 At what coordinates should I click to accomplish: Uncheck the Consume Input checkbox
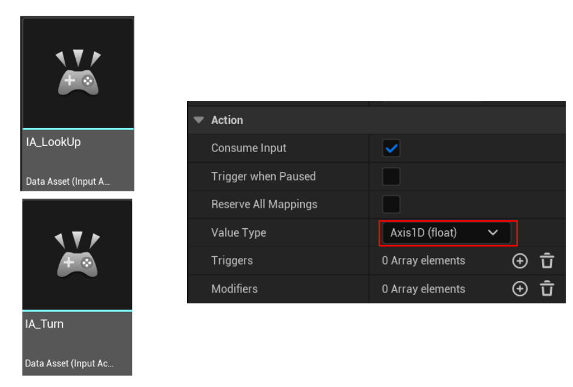point(391,148)
